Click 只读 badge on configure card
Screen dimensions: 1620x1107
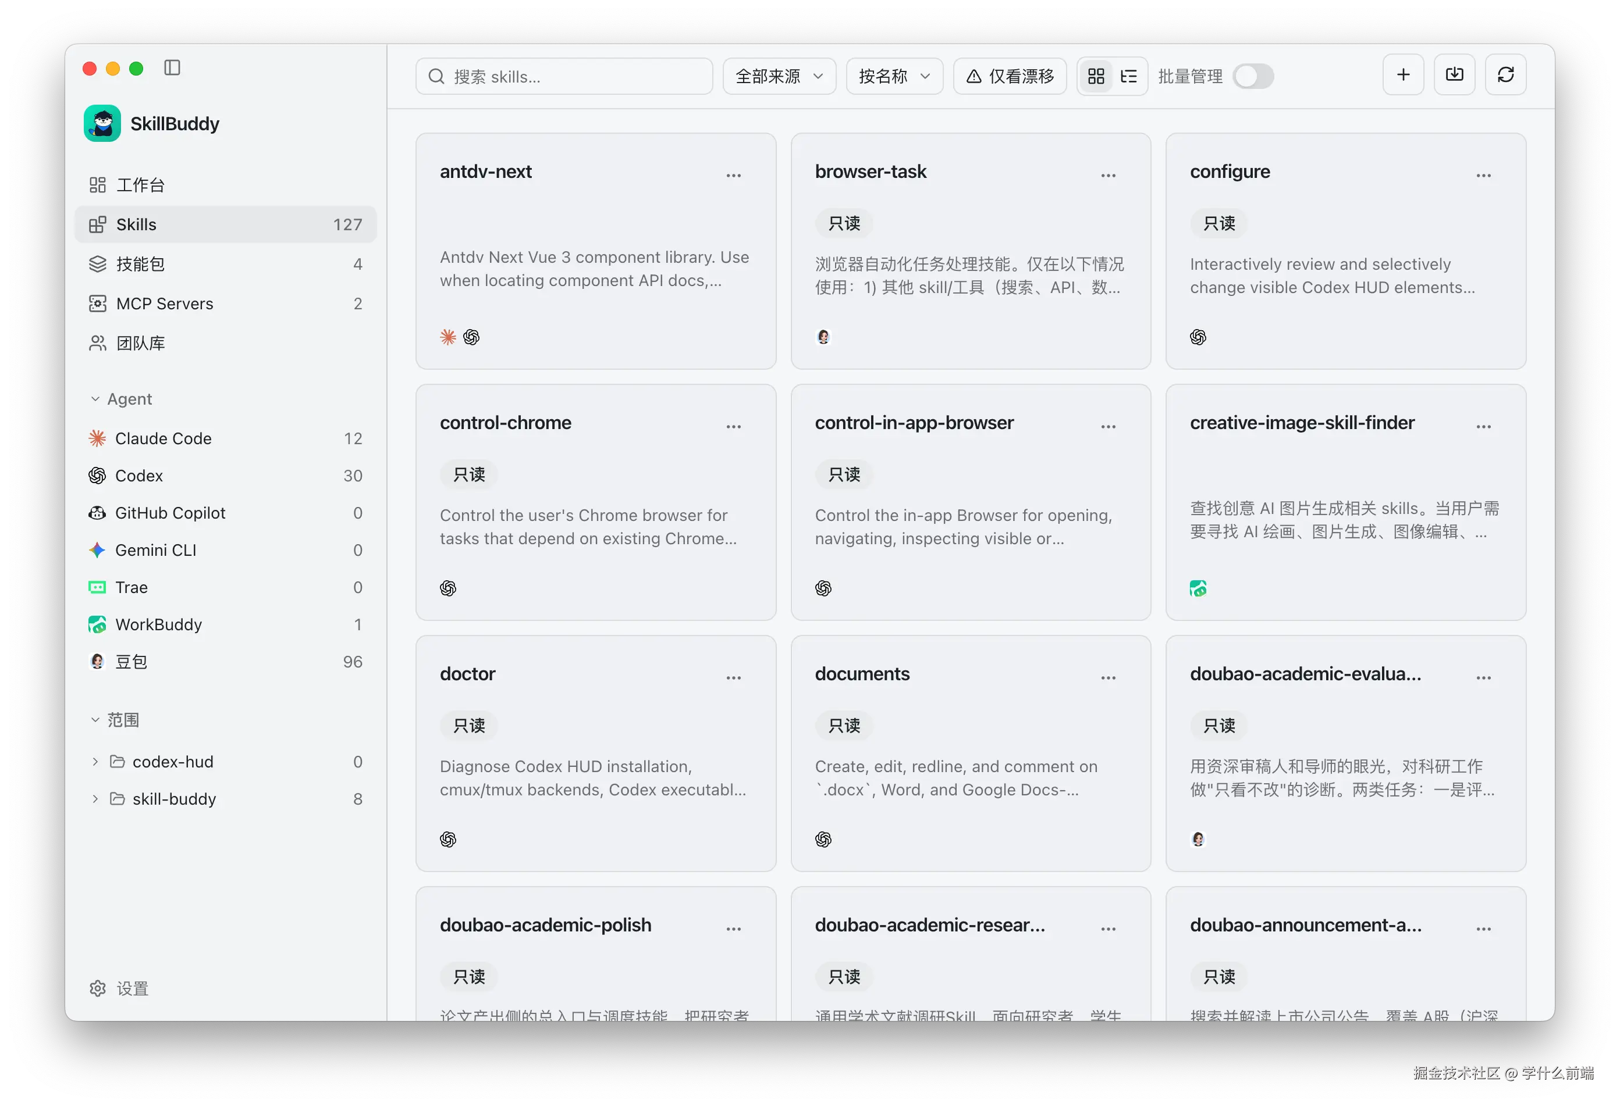pos(1218,224)
